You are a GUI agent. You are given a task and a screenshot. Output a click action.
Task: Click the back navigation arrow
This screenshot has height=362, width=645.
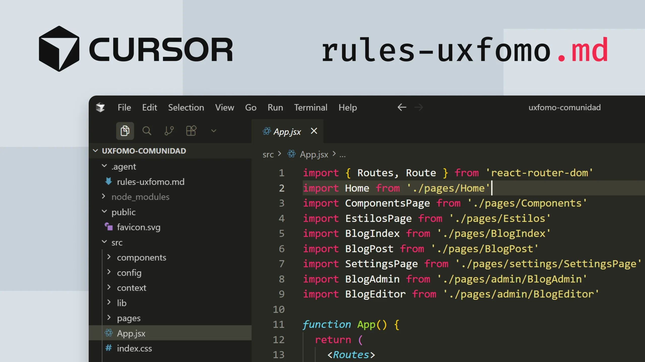[x=402, y=107]
